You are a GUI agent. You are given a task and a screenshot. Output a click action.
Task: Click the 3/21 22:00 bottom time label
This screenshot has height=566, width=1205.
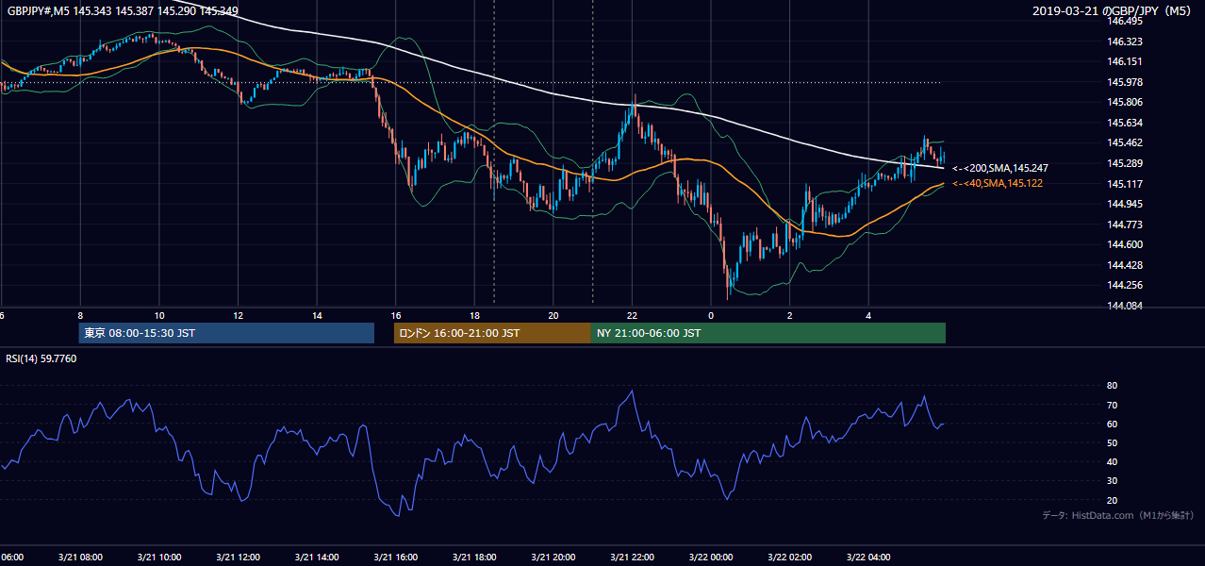632,557
